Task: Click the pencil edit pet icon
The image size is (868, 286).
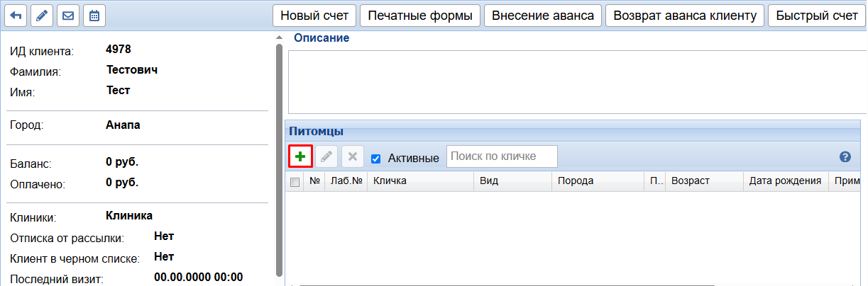Action: click(x=326, y=156)
